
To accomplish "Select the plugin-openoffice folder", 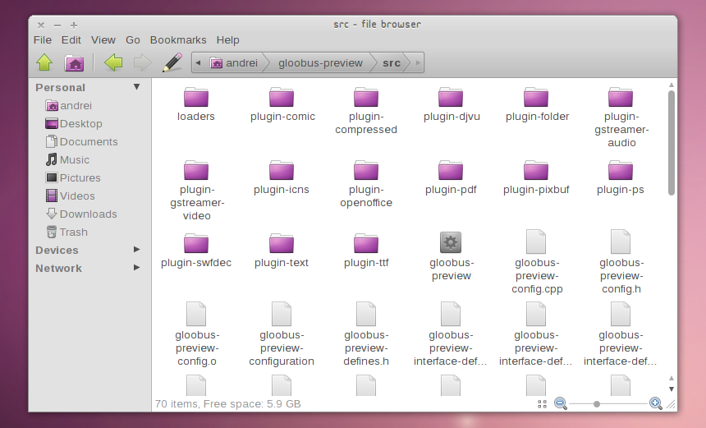I will [366, 184].
